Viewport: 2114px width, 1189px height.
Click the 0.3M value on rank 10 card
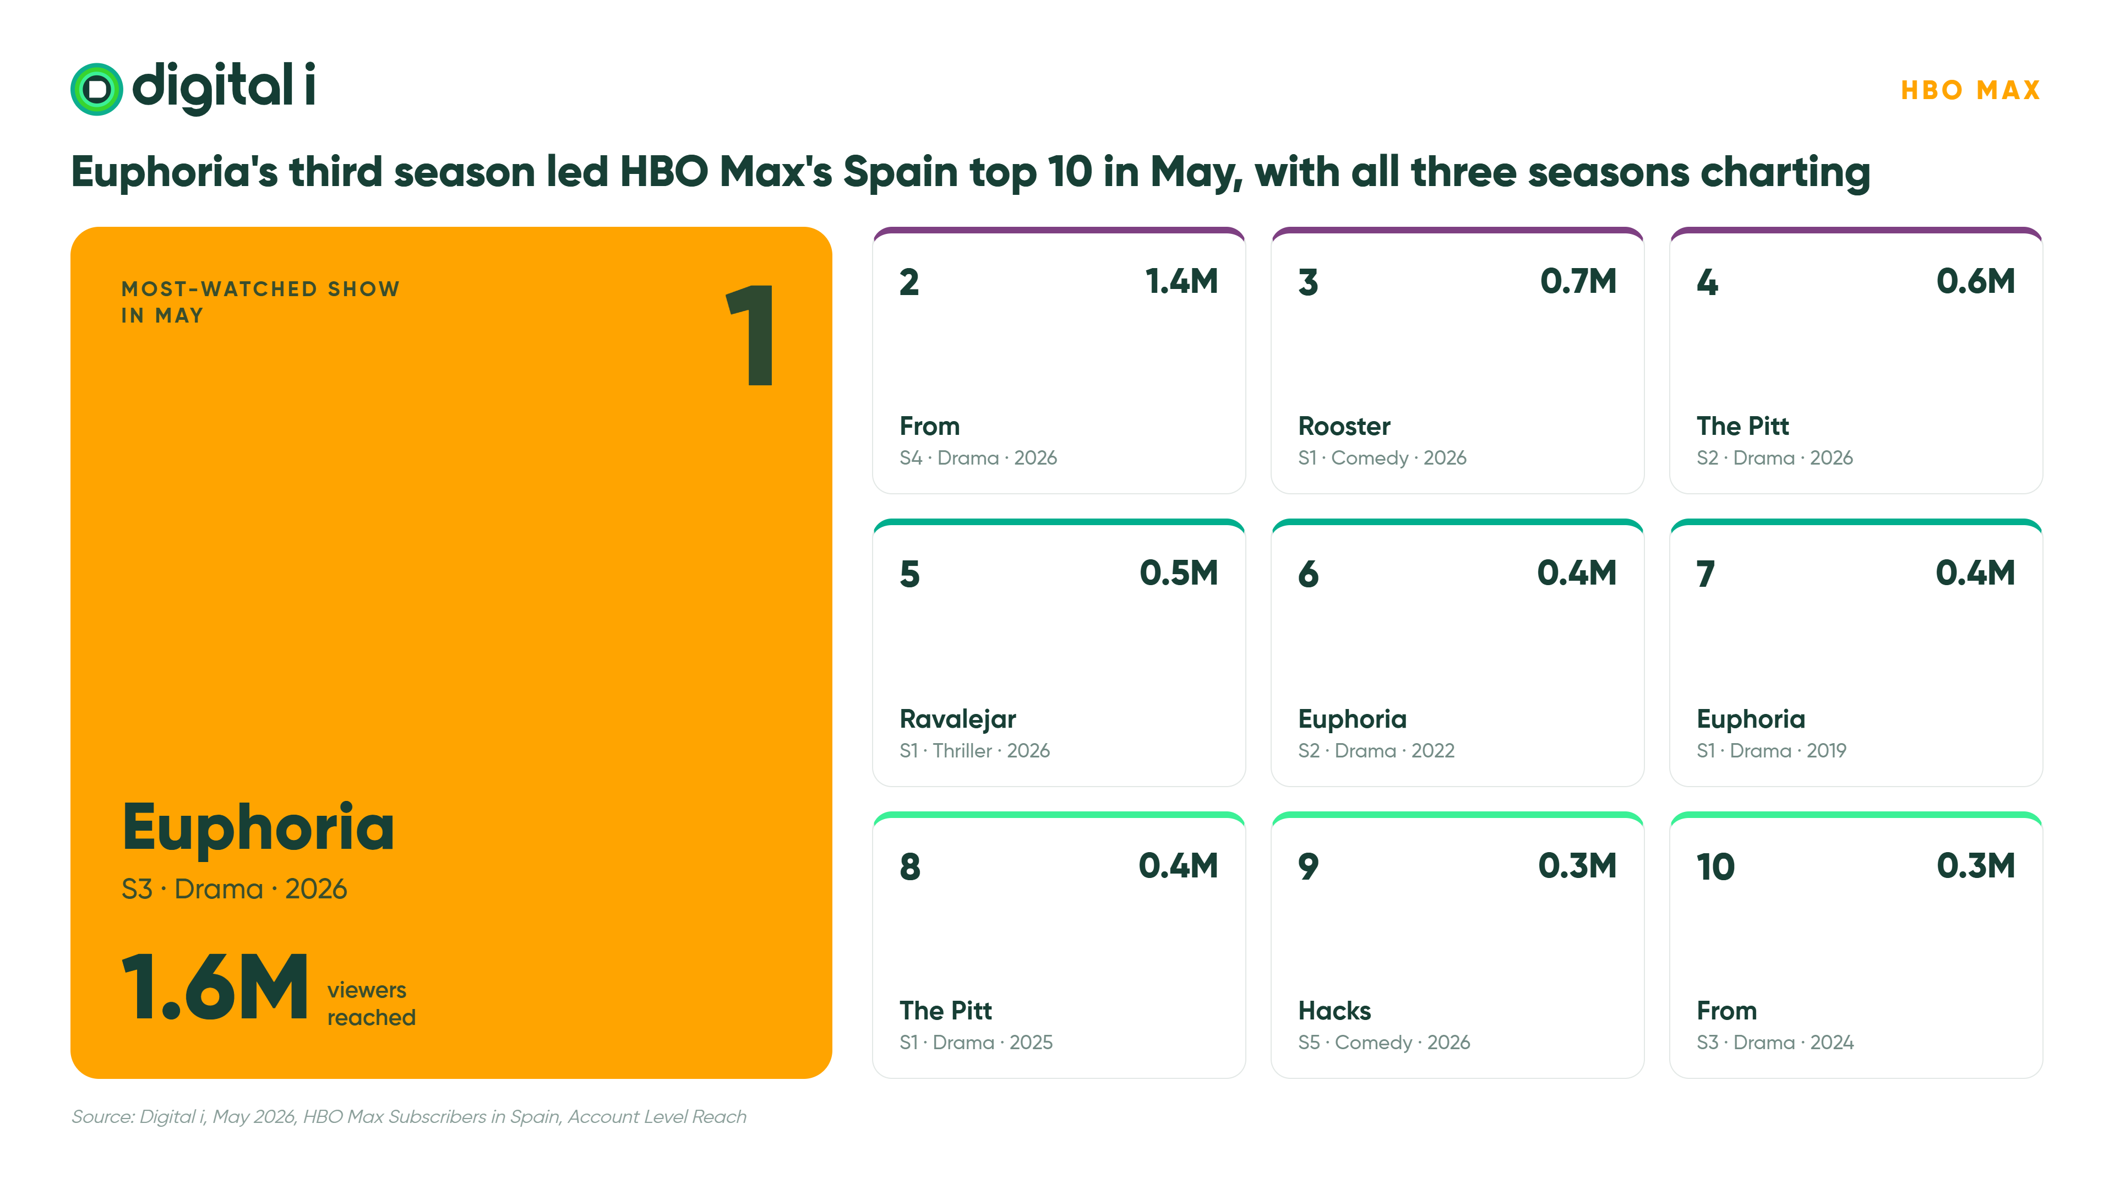1976,866
